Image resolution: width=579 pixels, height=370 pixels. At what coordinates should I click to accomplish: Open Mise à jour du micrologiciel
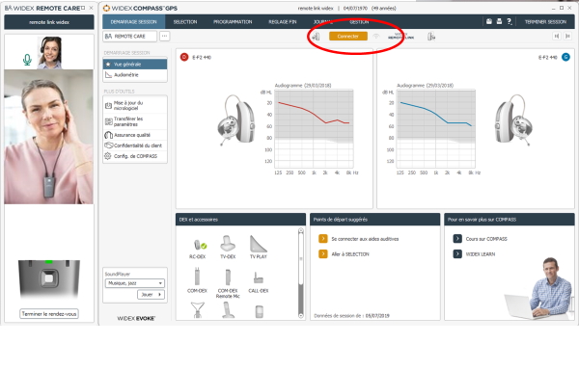point(135,105)
